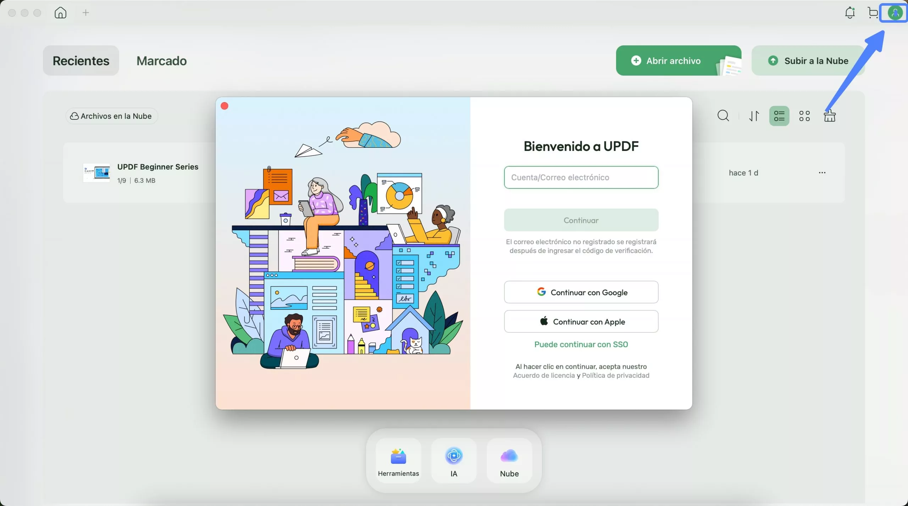The width and height of the screenshot is (908, 506).
Task: Clear recent list with broom icon
Action: click(x=829, y=116)
